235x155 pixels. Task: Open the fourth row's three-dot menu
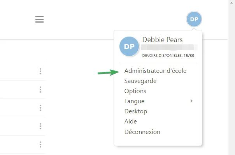click(40, 126)
